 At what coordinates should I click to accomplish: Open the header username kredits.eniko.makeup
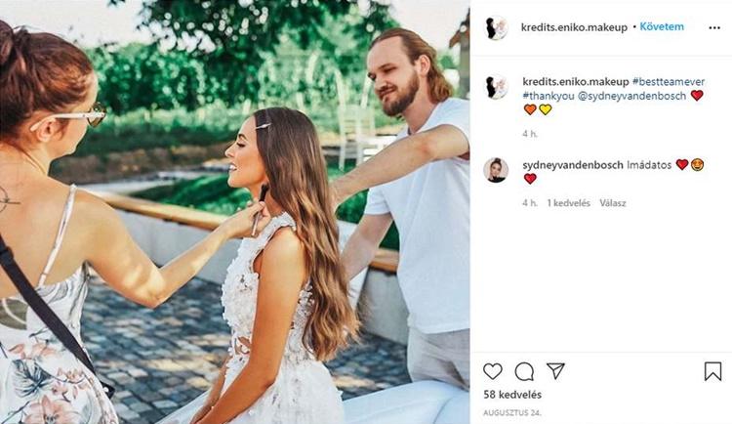(x=575, y=27)
